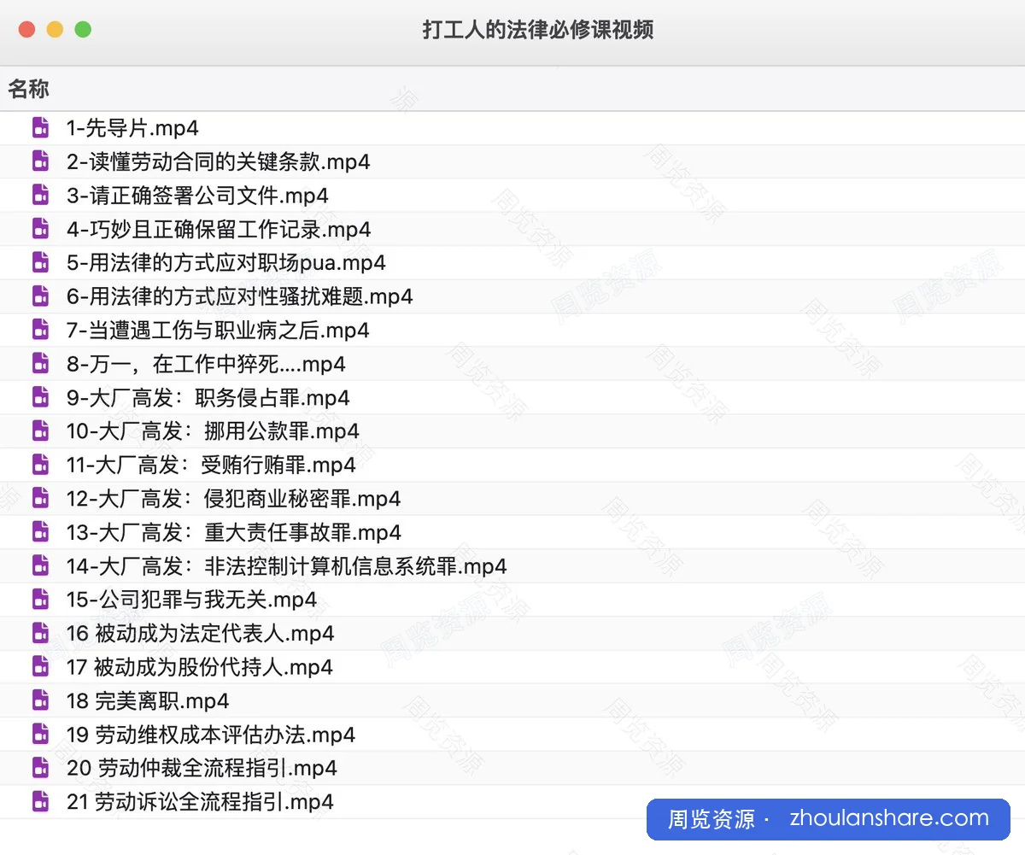Select the file name 3-请正确签署公司文件.mp4
Image resolution: width=1025 pixels, height=855 pixels.
(x=197, y=196)
